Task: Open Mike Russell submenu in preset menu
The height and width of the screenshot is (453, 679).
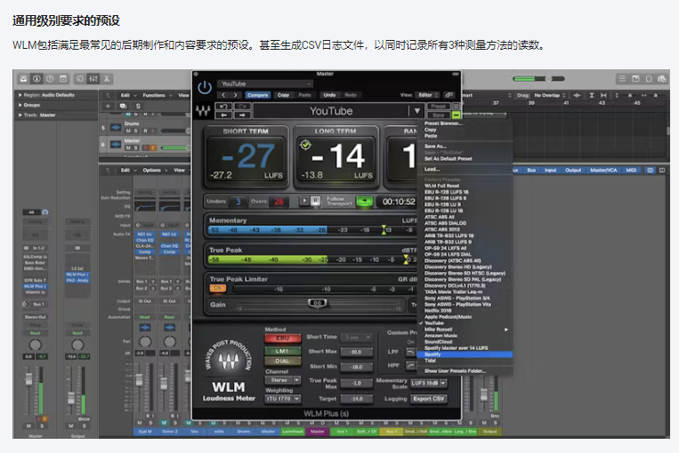Action: [x=465, y=330]
